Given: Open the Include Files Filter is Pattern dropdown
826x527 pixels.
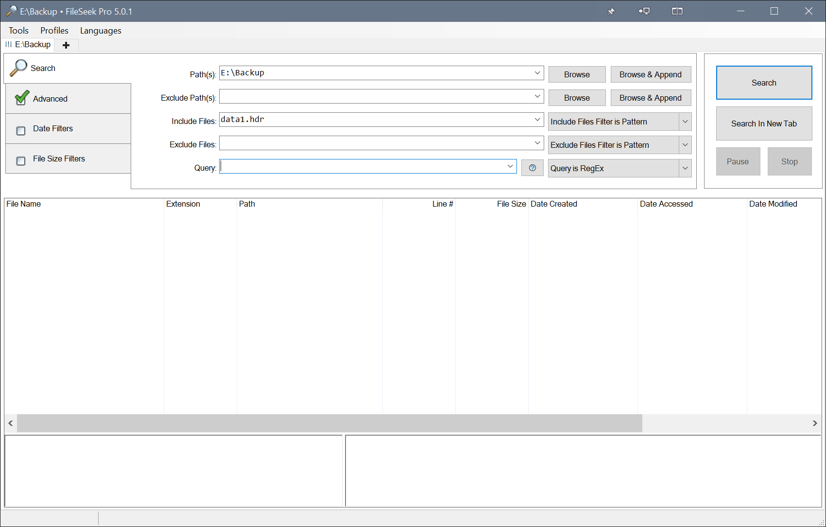Looking at the screenshot, I should tap(685, 122).
